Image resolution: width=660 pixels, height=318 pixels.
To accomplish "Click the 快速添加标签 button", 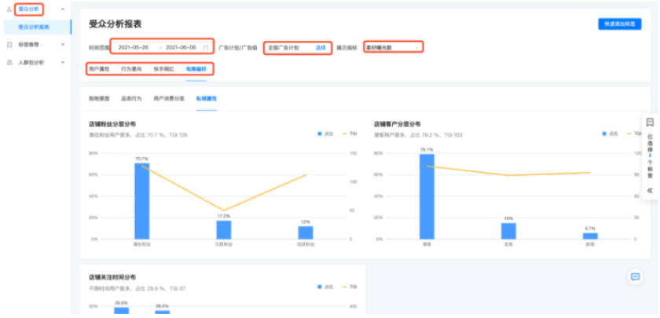I will coord(619,24).
